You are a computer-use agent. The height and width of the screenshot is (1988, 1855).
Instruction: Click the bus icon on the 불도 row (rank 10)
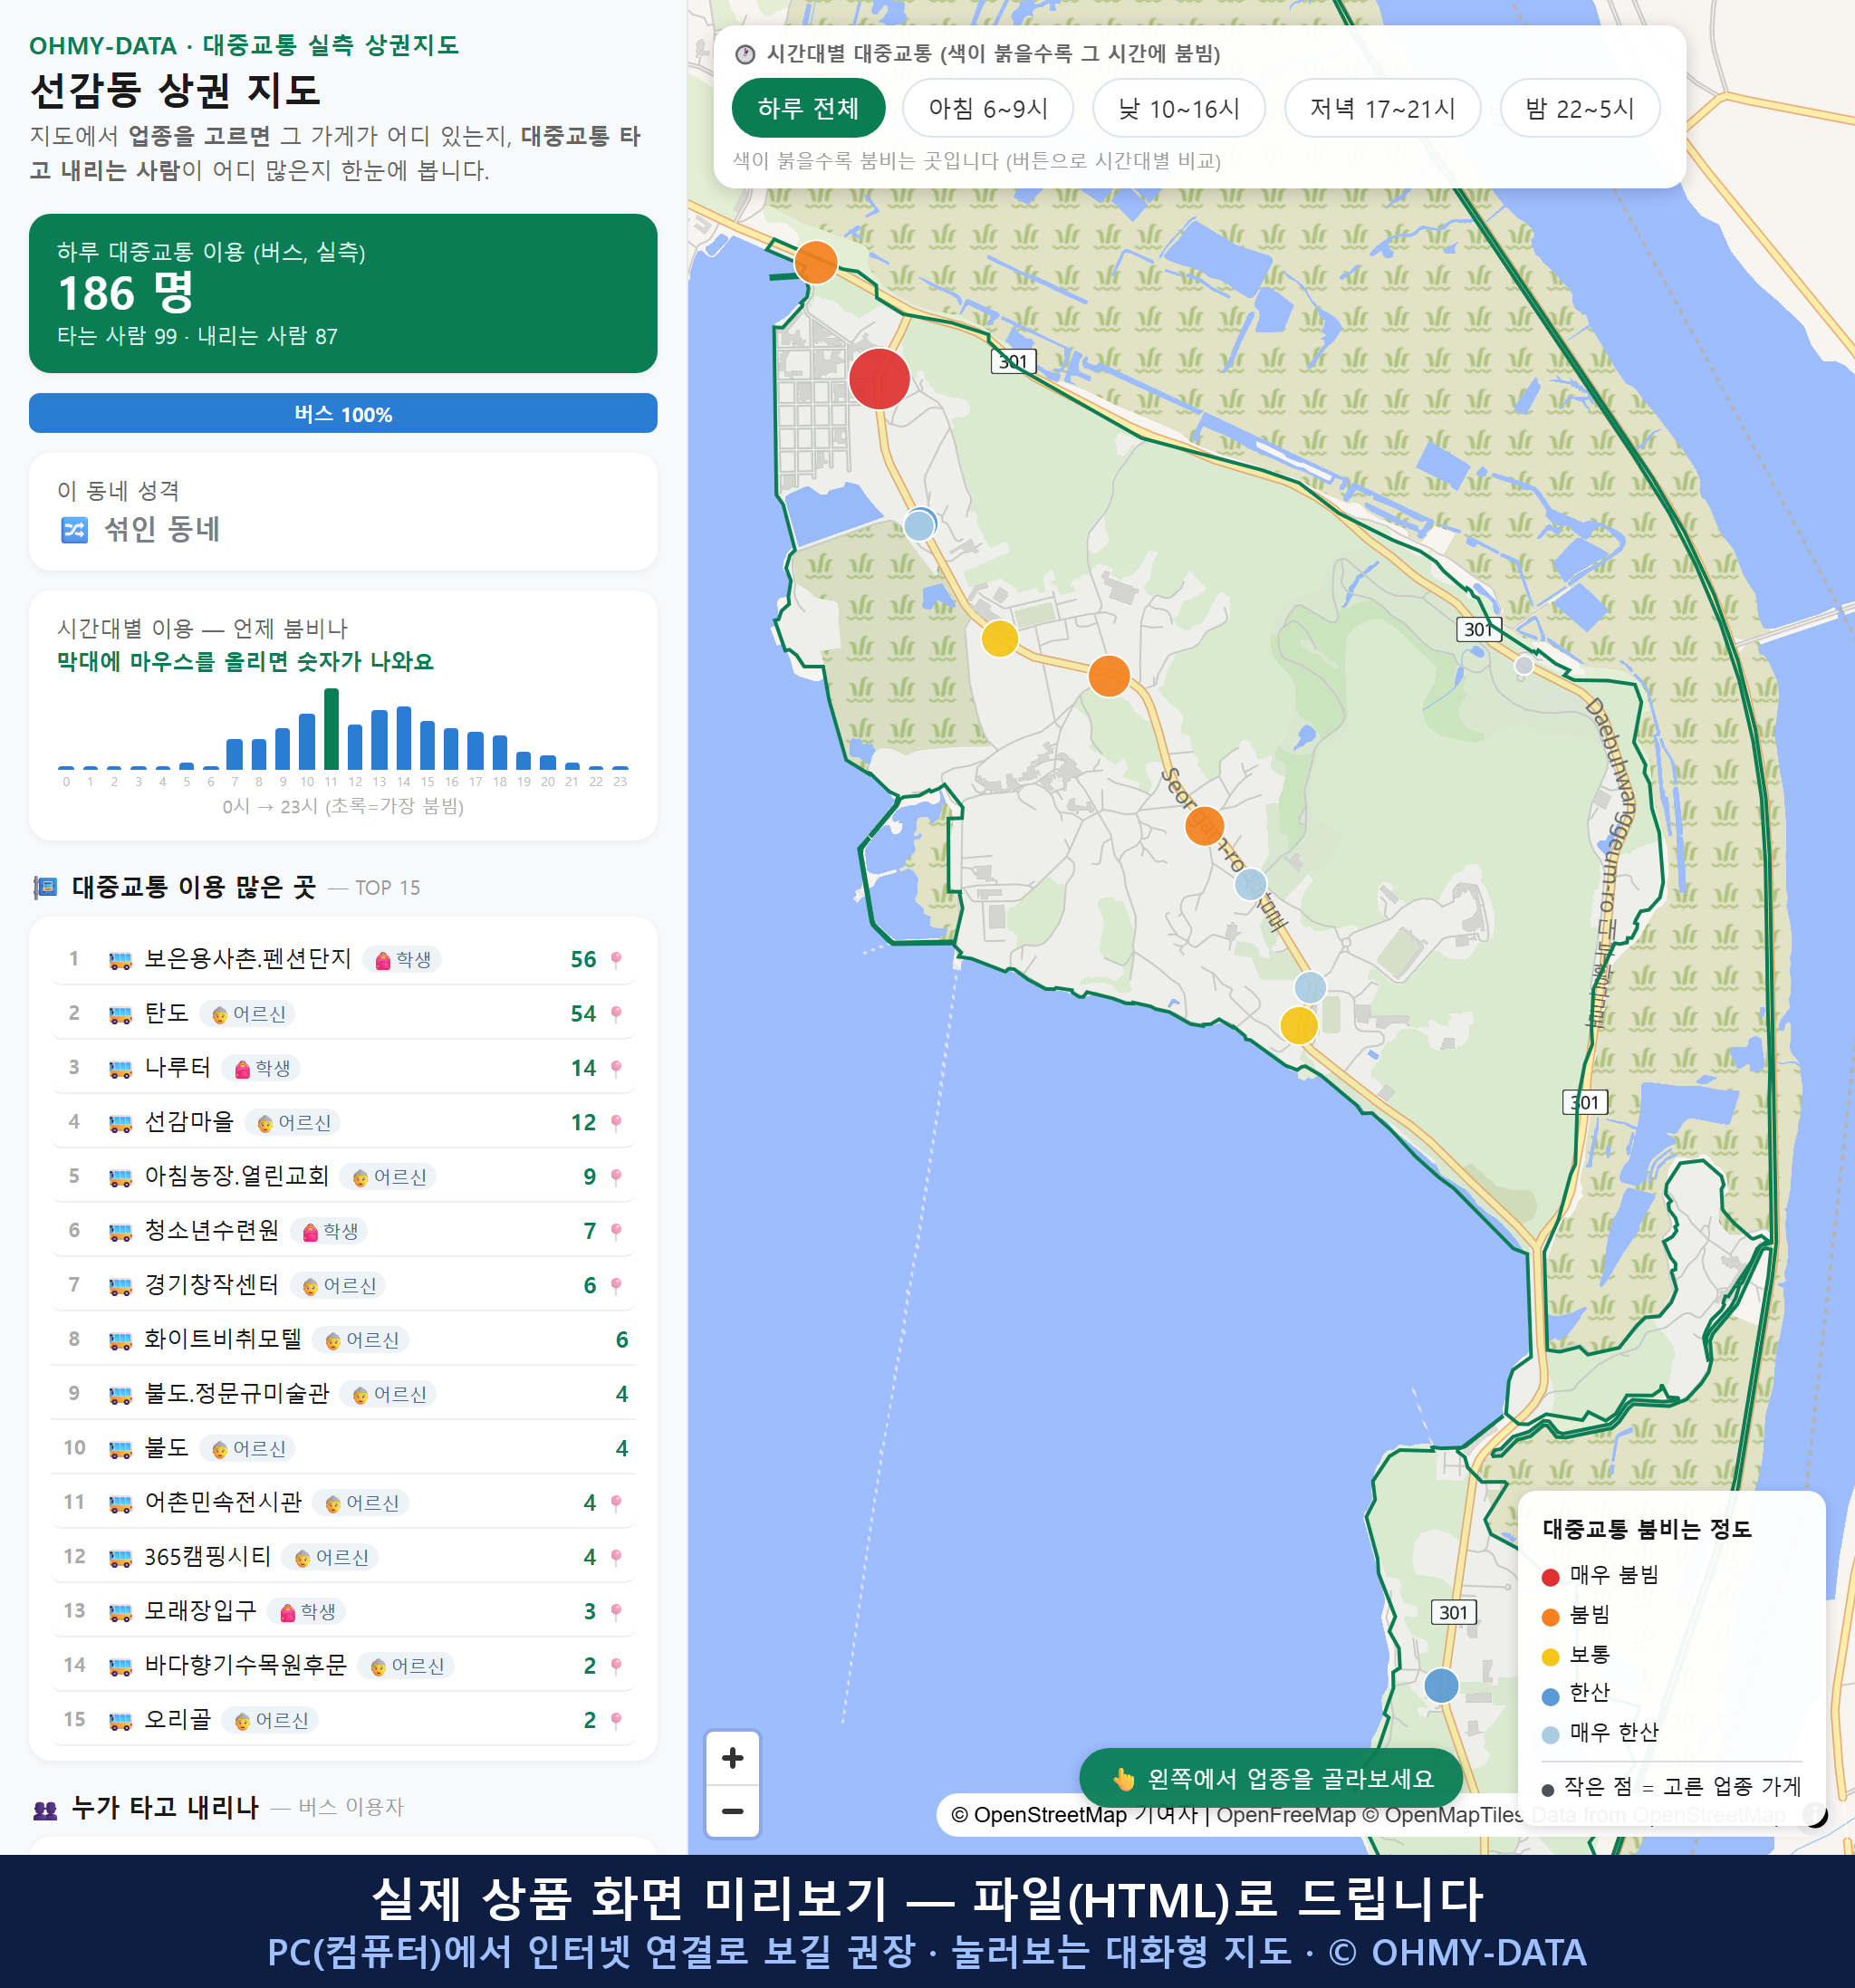pos(120,1449)
